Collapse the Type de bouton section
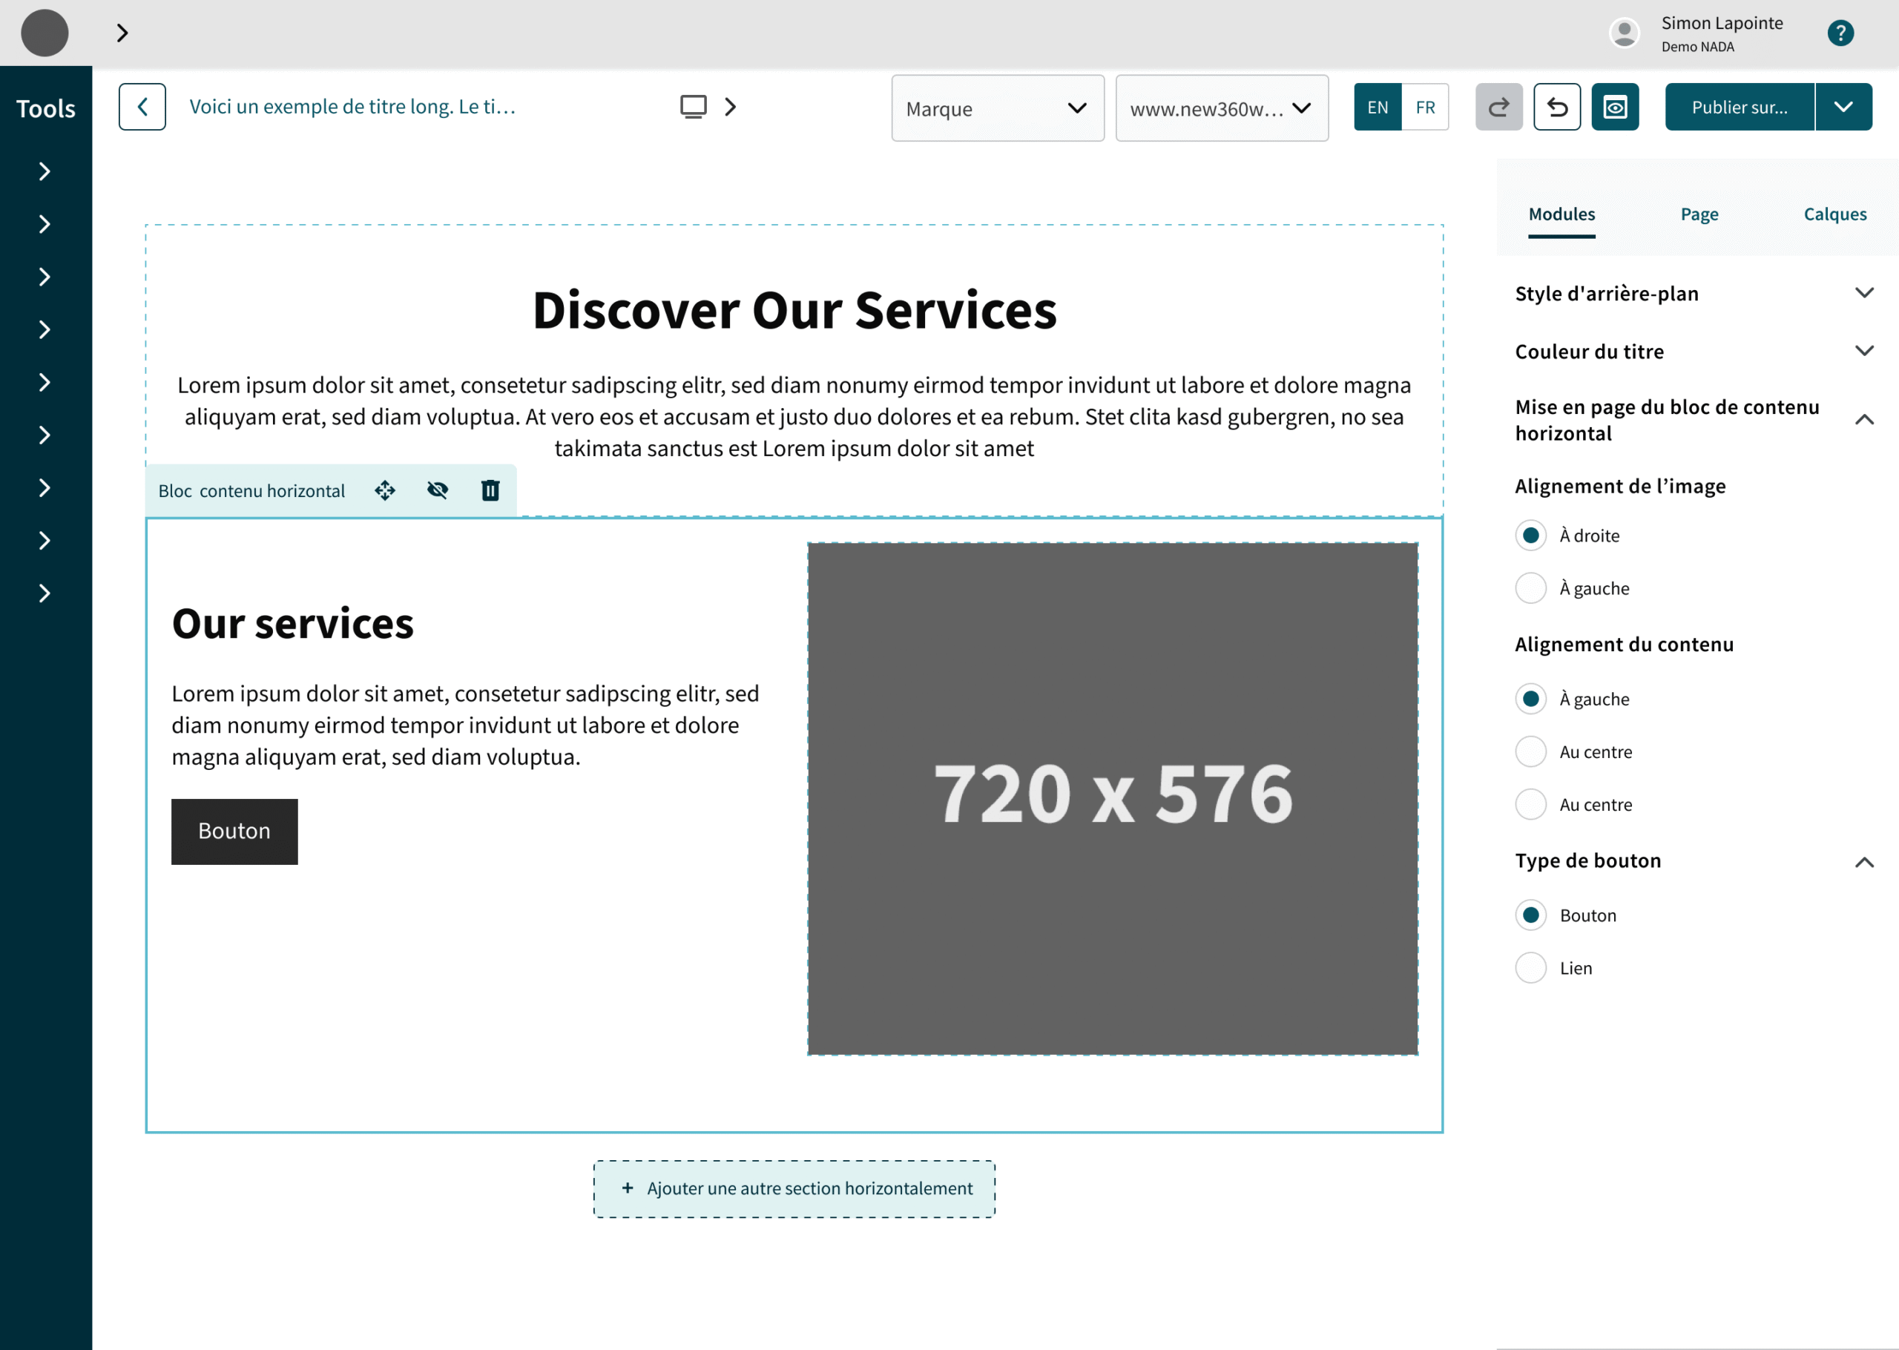Image resolution: width=1899 pixels, height=1350 pixels. click(x=1866, y=861)
